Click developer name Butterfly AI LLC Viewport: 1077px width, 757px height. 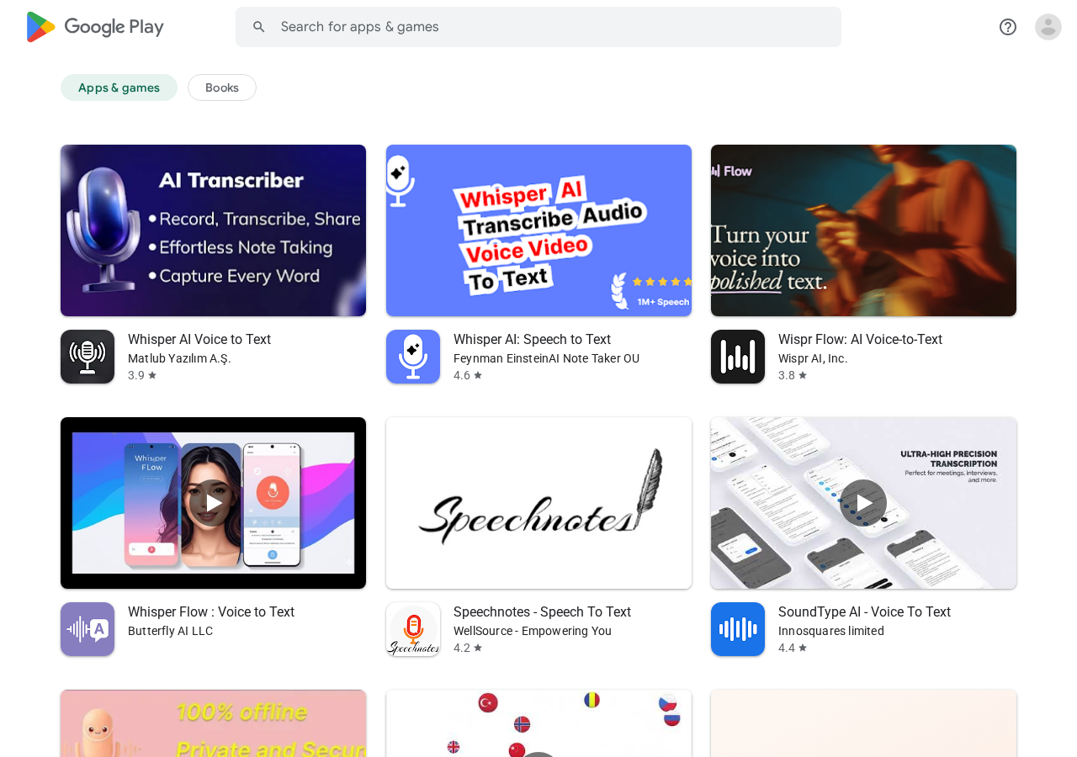tap(170, 631)
